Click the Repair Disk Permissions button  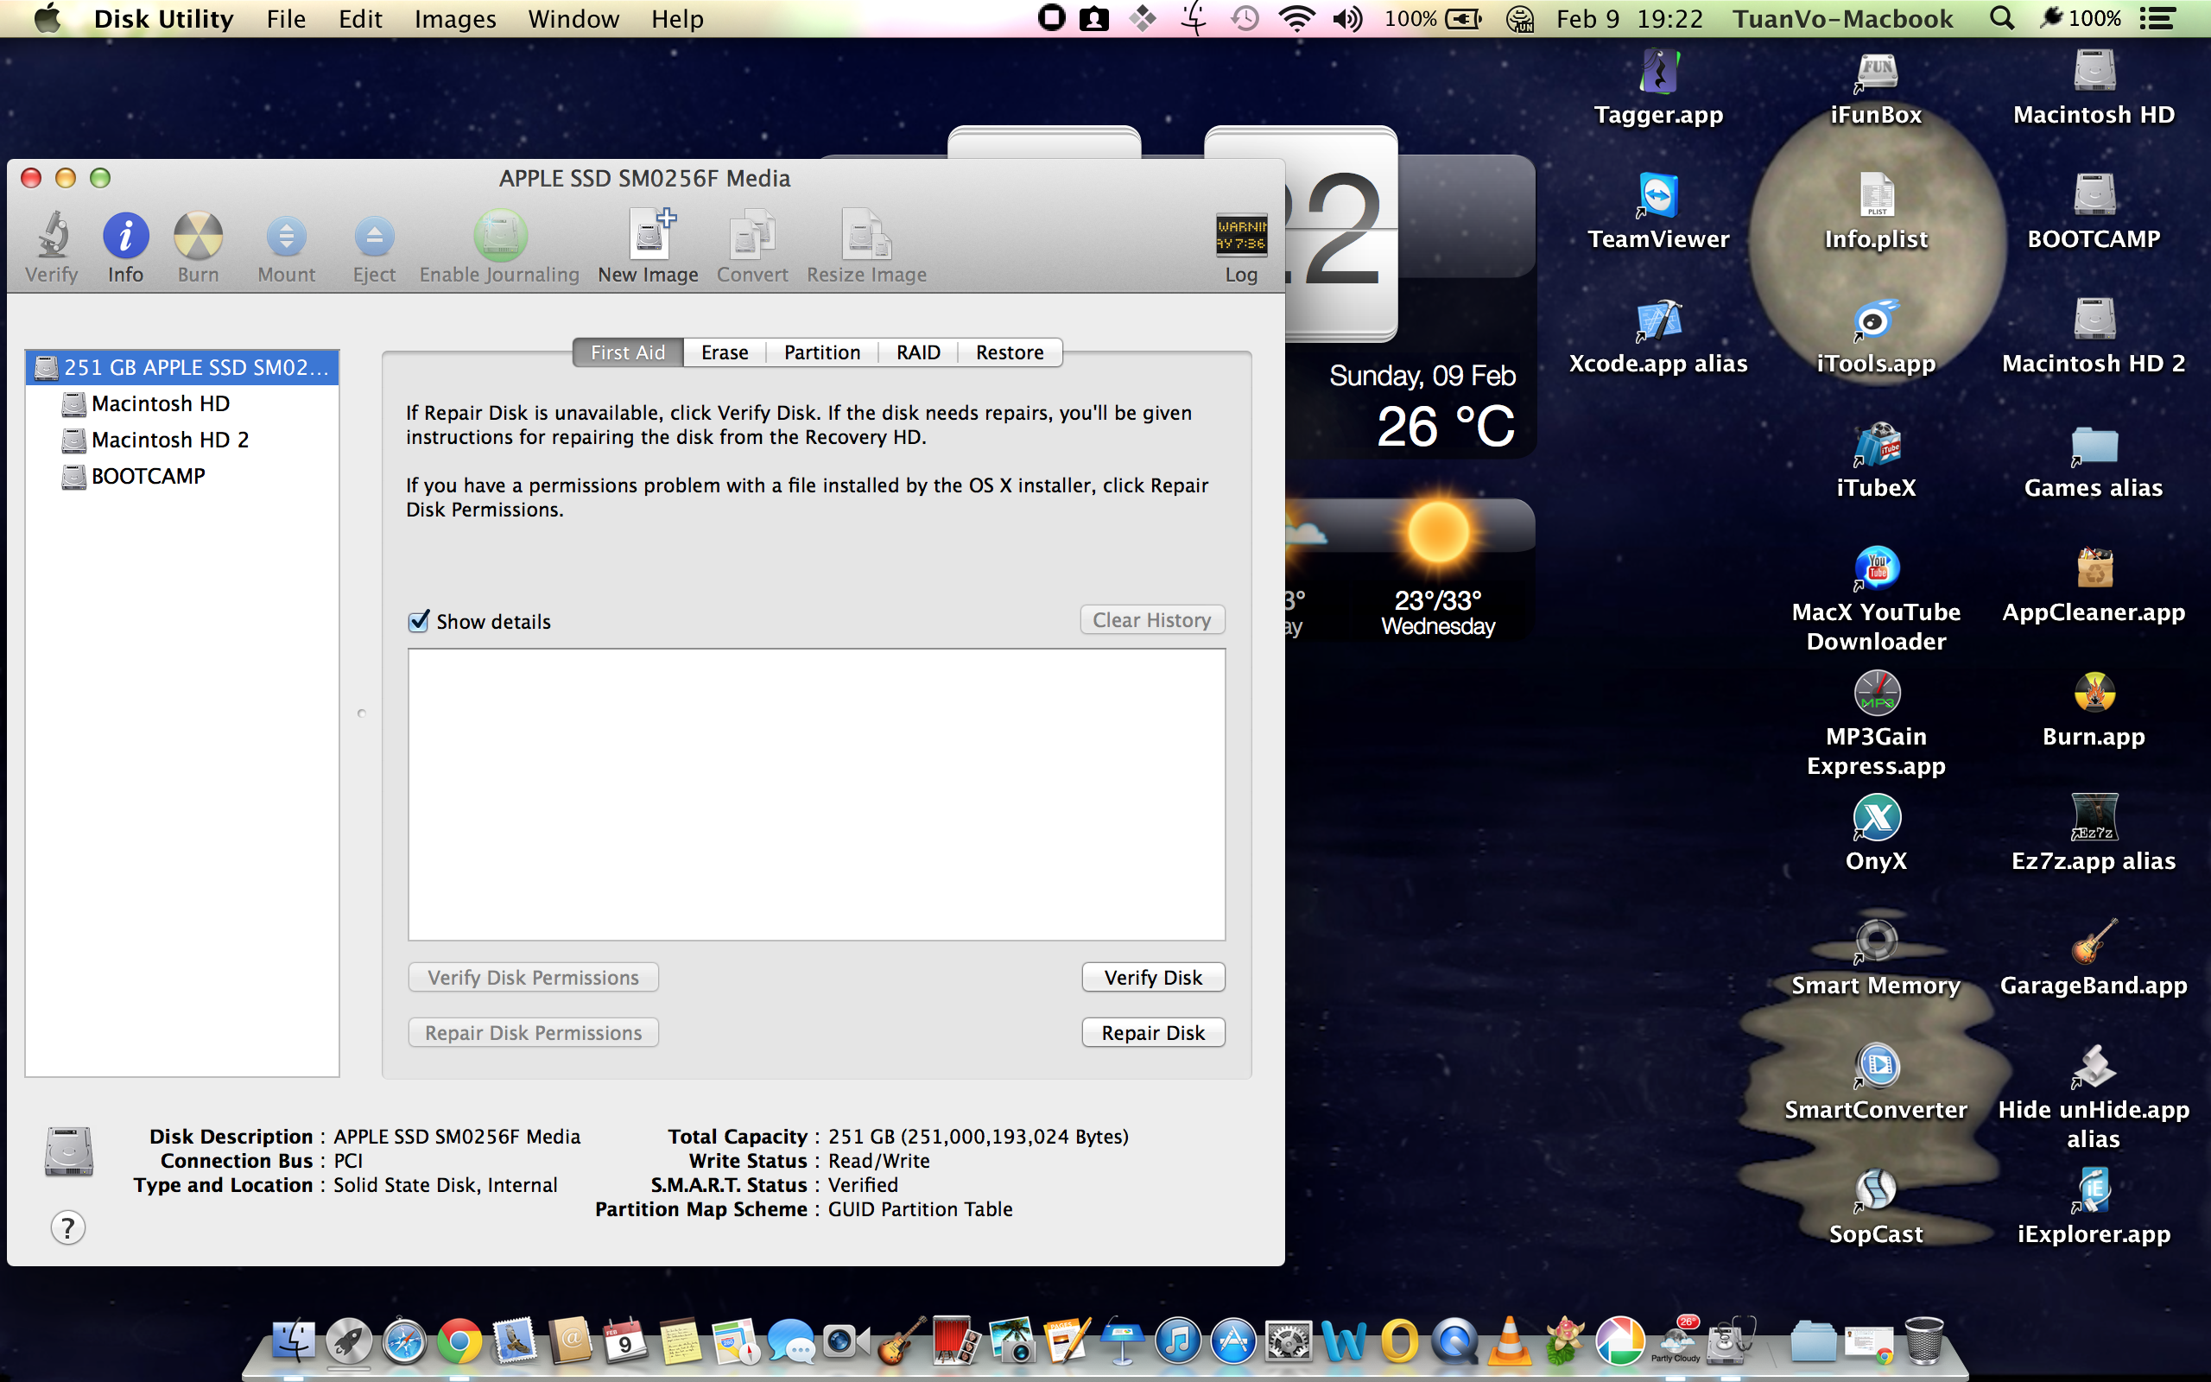(534, 1033)
